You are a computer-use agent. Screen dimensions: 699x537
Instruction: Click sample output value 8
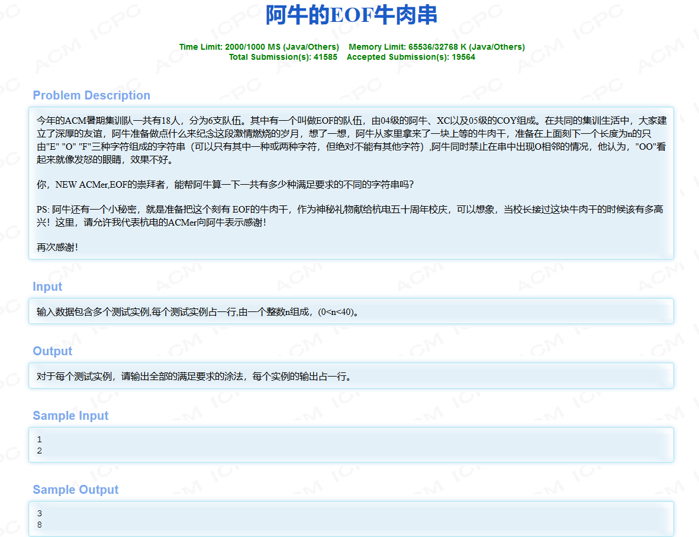[x=39, y=525]
